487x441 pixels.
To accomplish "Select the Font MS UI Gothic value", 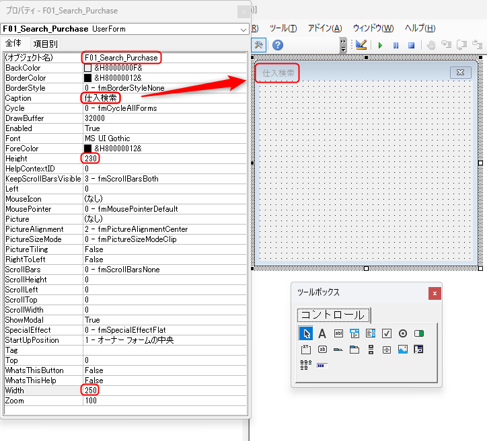I will coord(165,138).
